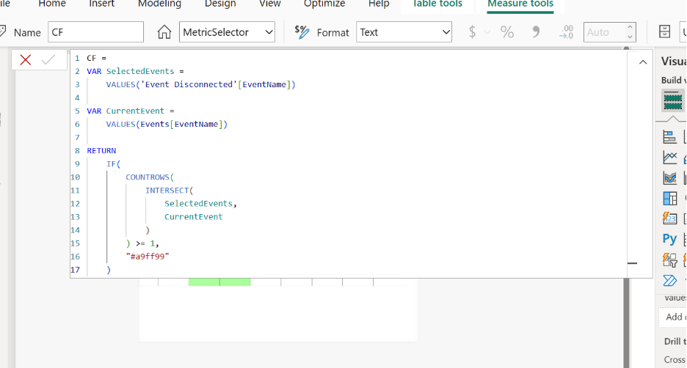Screen dimensions: 687x368
Task: Click 'VALUES(Events[EventName])' line
Action: (167, 125)
